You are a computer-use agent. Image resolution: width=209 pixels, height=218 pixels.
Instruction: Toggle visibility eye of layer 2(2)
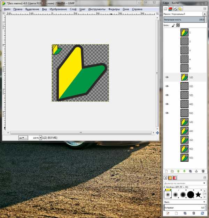[167, 86]
